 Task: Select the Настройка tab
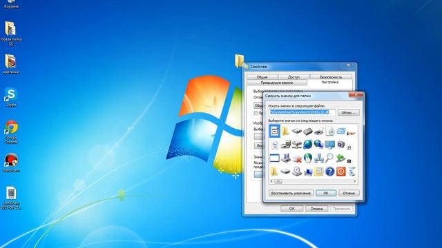[330, 83]
